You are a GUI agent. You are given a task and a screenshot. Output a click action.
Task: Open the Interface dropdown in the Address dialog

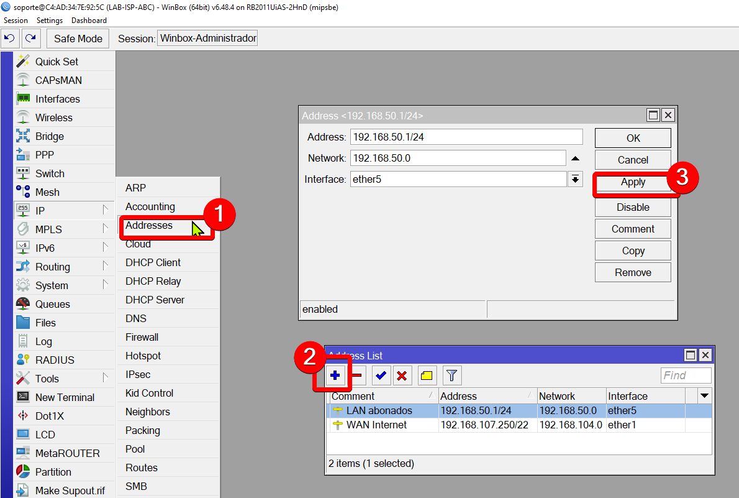point(575,179)
